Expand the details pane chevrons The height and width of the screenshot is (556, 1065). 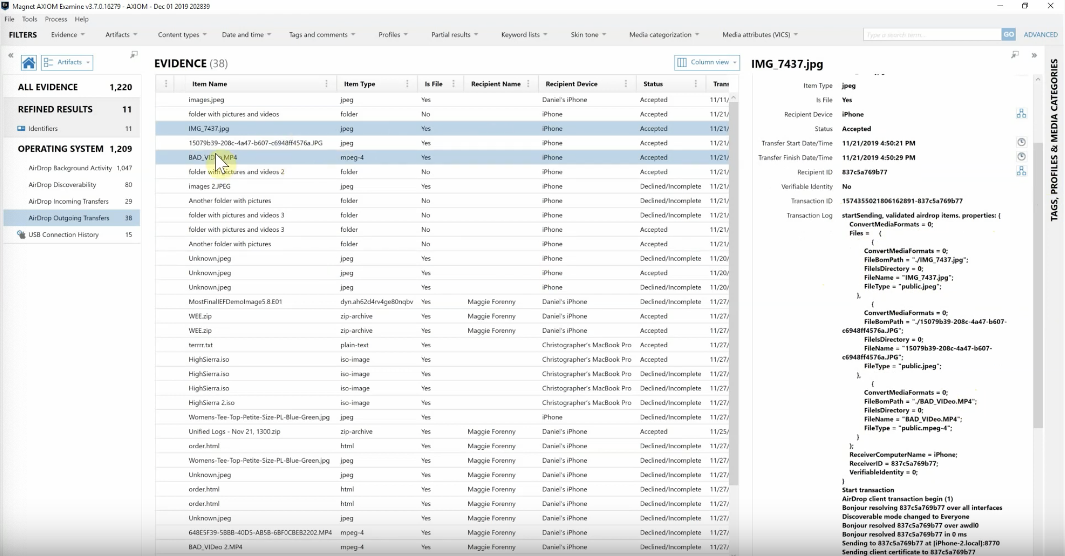1034,55
